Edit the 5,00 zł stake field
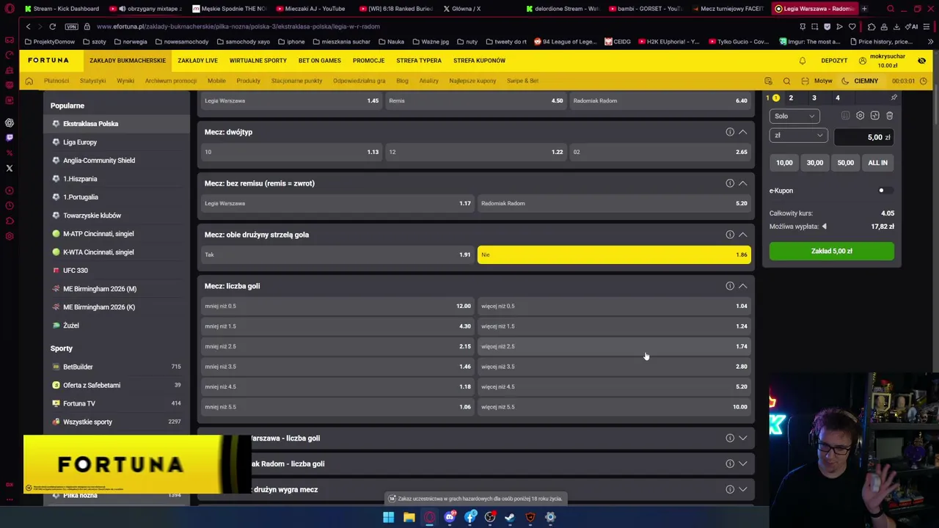Image resolution: width=939 pixels, height=528 pixels. [x=865, y=137]
